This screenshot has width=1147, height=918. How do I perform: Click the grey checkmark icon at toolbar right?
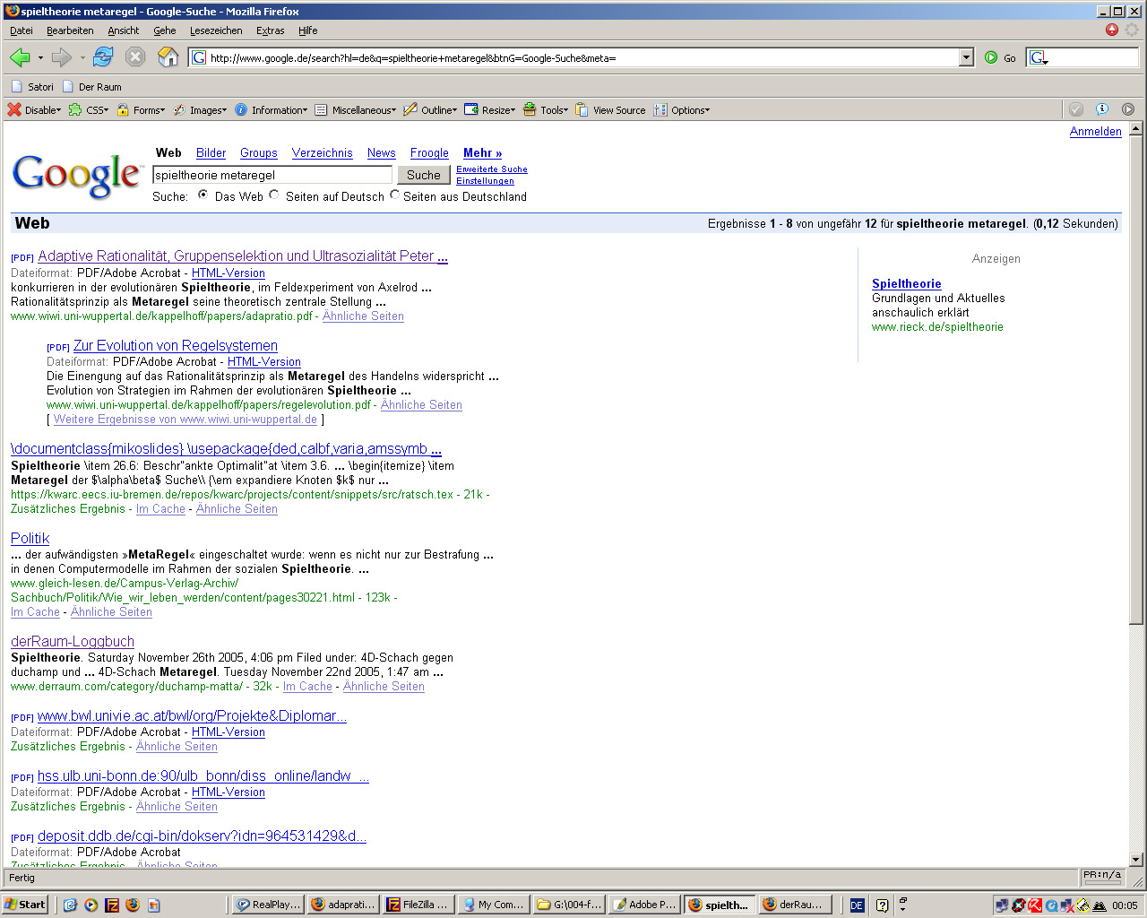point(1076,109)
